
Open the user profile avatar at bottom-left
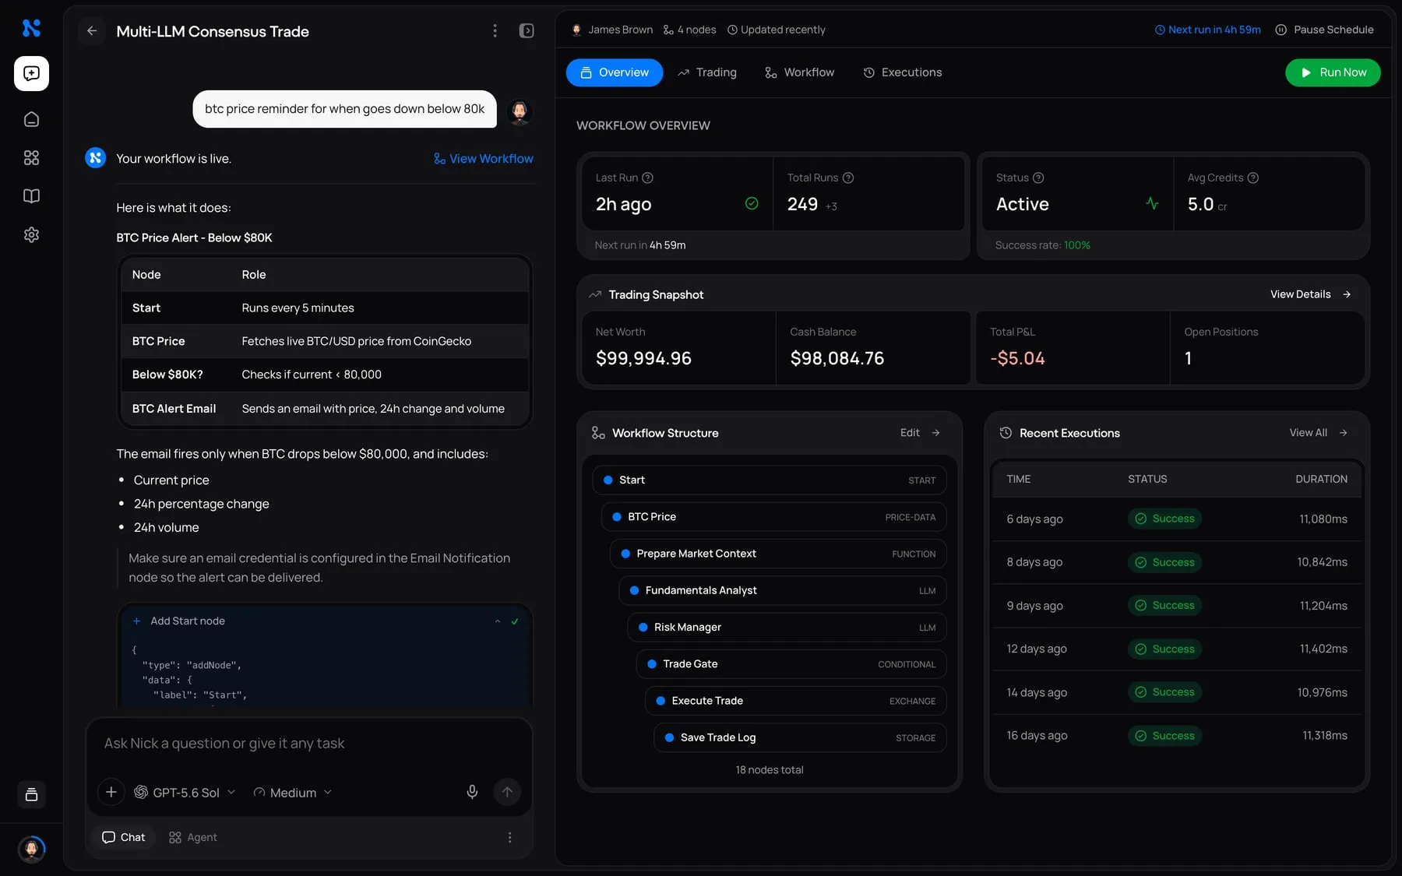(31, 849)
